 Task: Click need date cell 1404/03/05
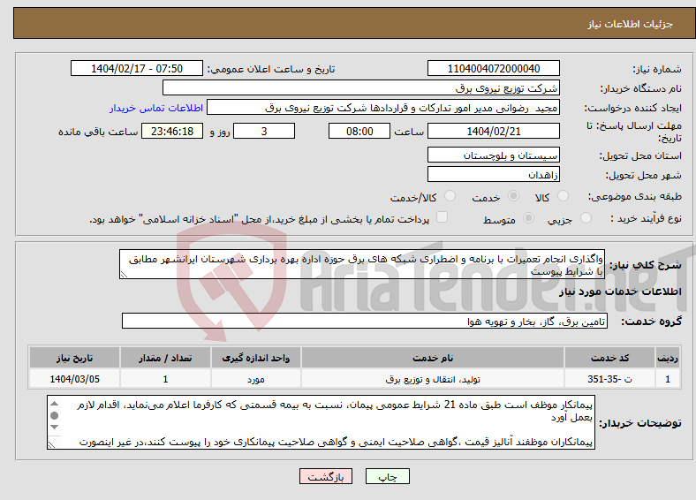click(74, 379)
